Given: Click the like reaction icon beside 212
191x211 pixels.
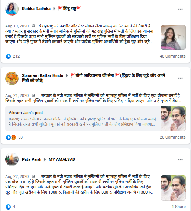Looking at the screenshot, I should tap(8, 56).
